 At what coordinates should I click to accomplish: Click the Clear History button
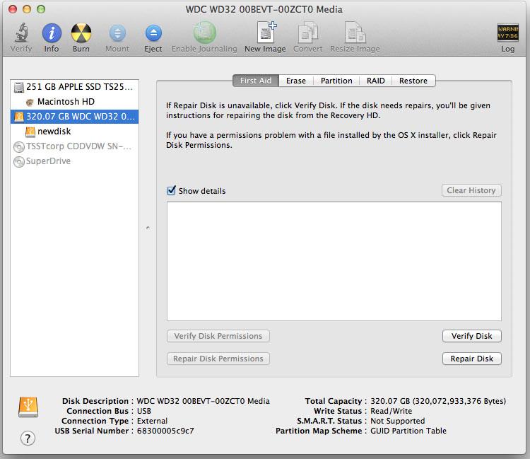471,190
